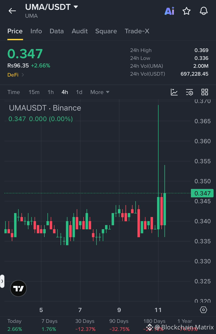216x334 pixels.
Task: Expand the left side panel handle
Action: point(2,281)
